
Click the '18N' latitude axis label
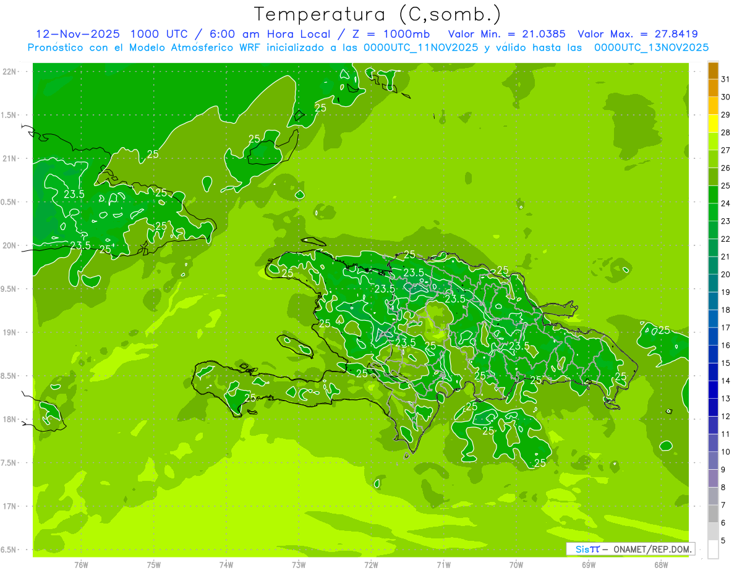coord(10,419)
